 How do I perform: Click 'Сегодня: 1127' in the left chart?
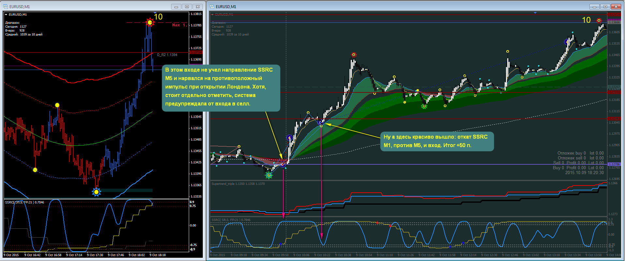(x=16, y=27)
